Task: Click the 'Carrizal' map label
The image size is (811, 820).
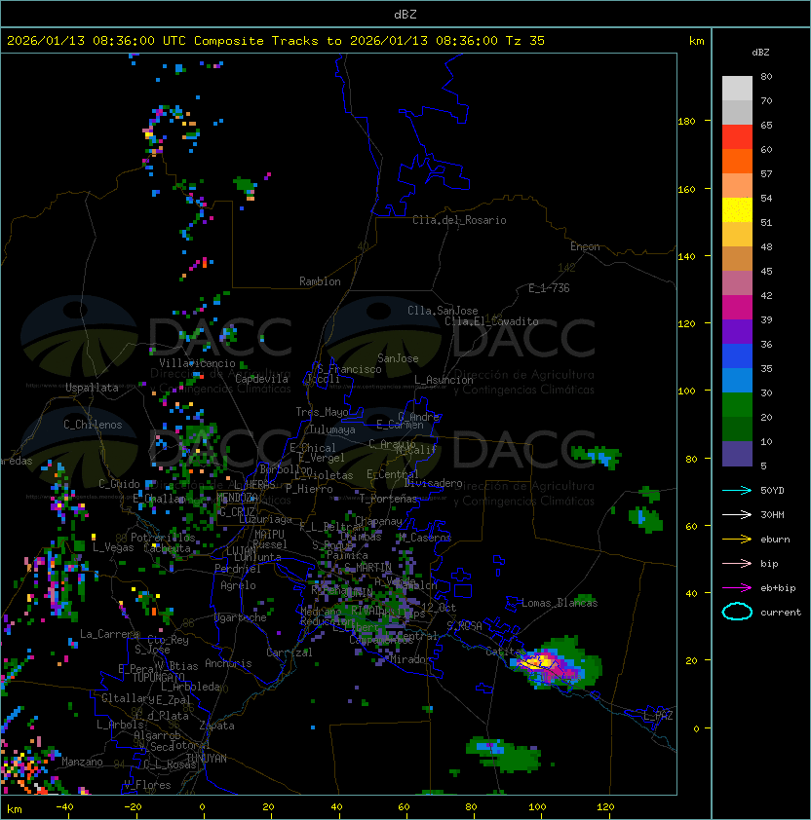Action: coord(289,652)
